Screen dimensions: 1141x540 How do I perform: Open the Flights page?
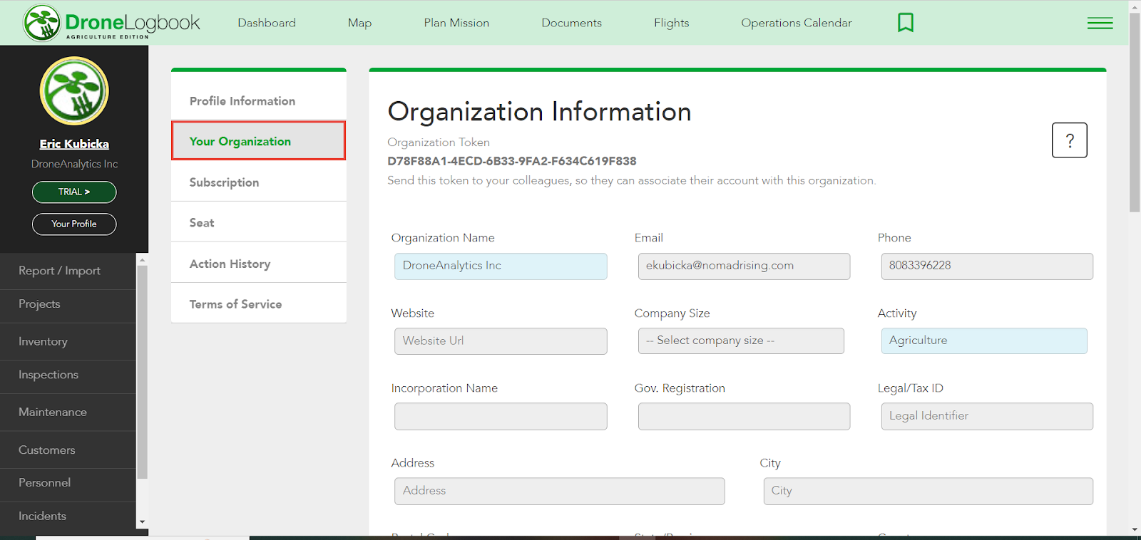coord(672,23)
